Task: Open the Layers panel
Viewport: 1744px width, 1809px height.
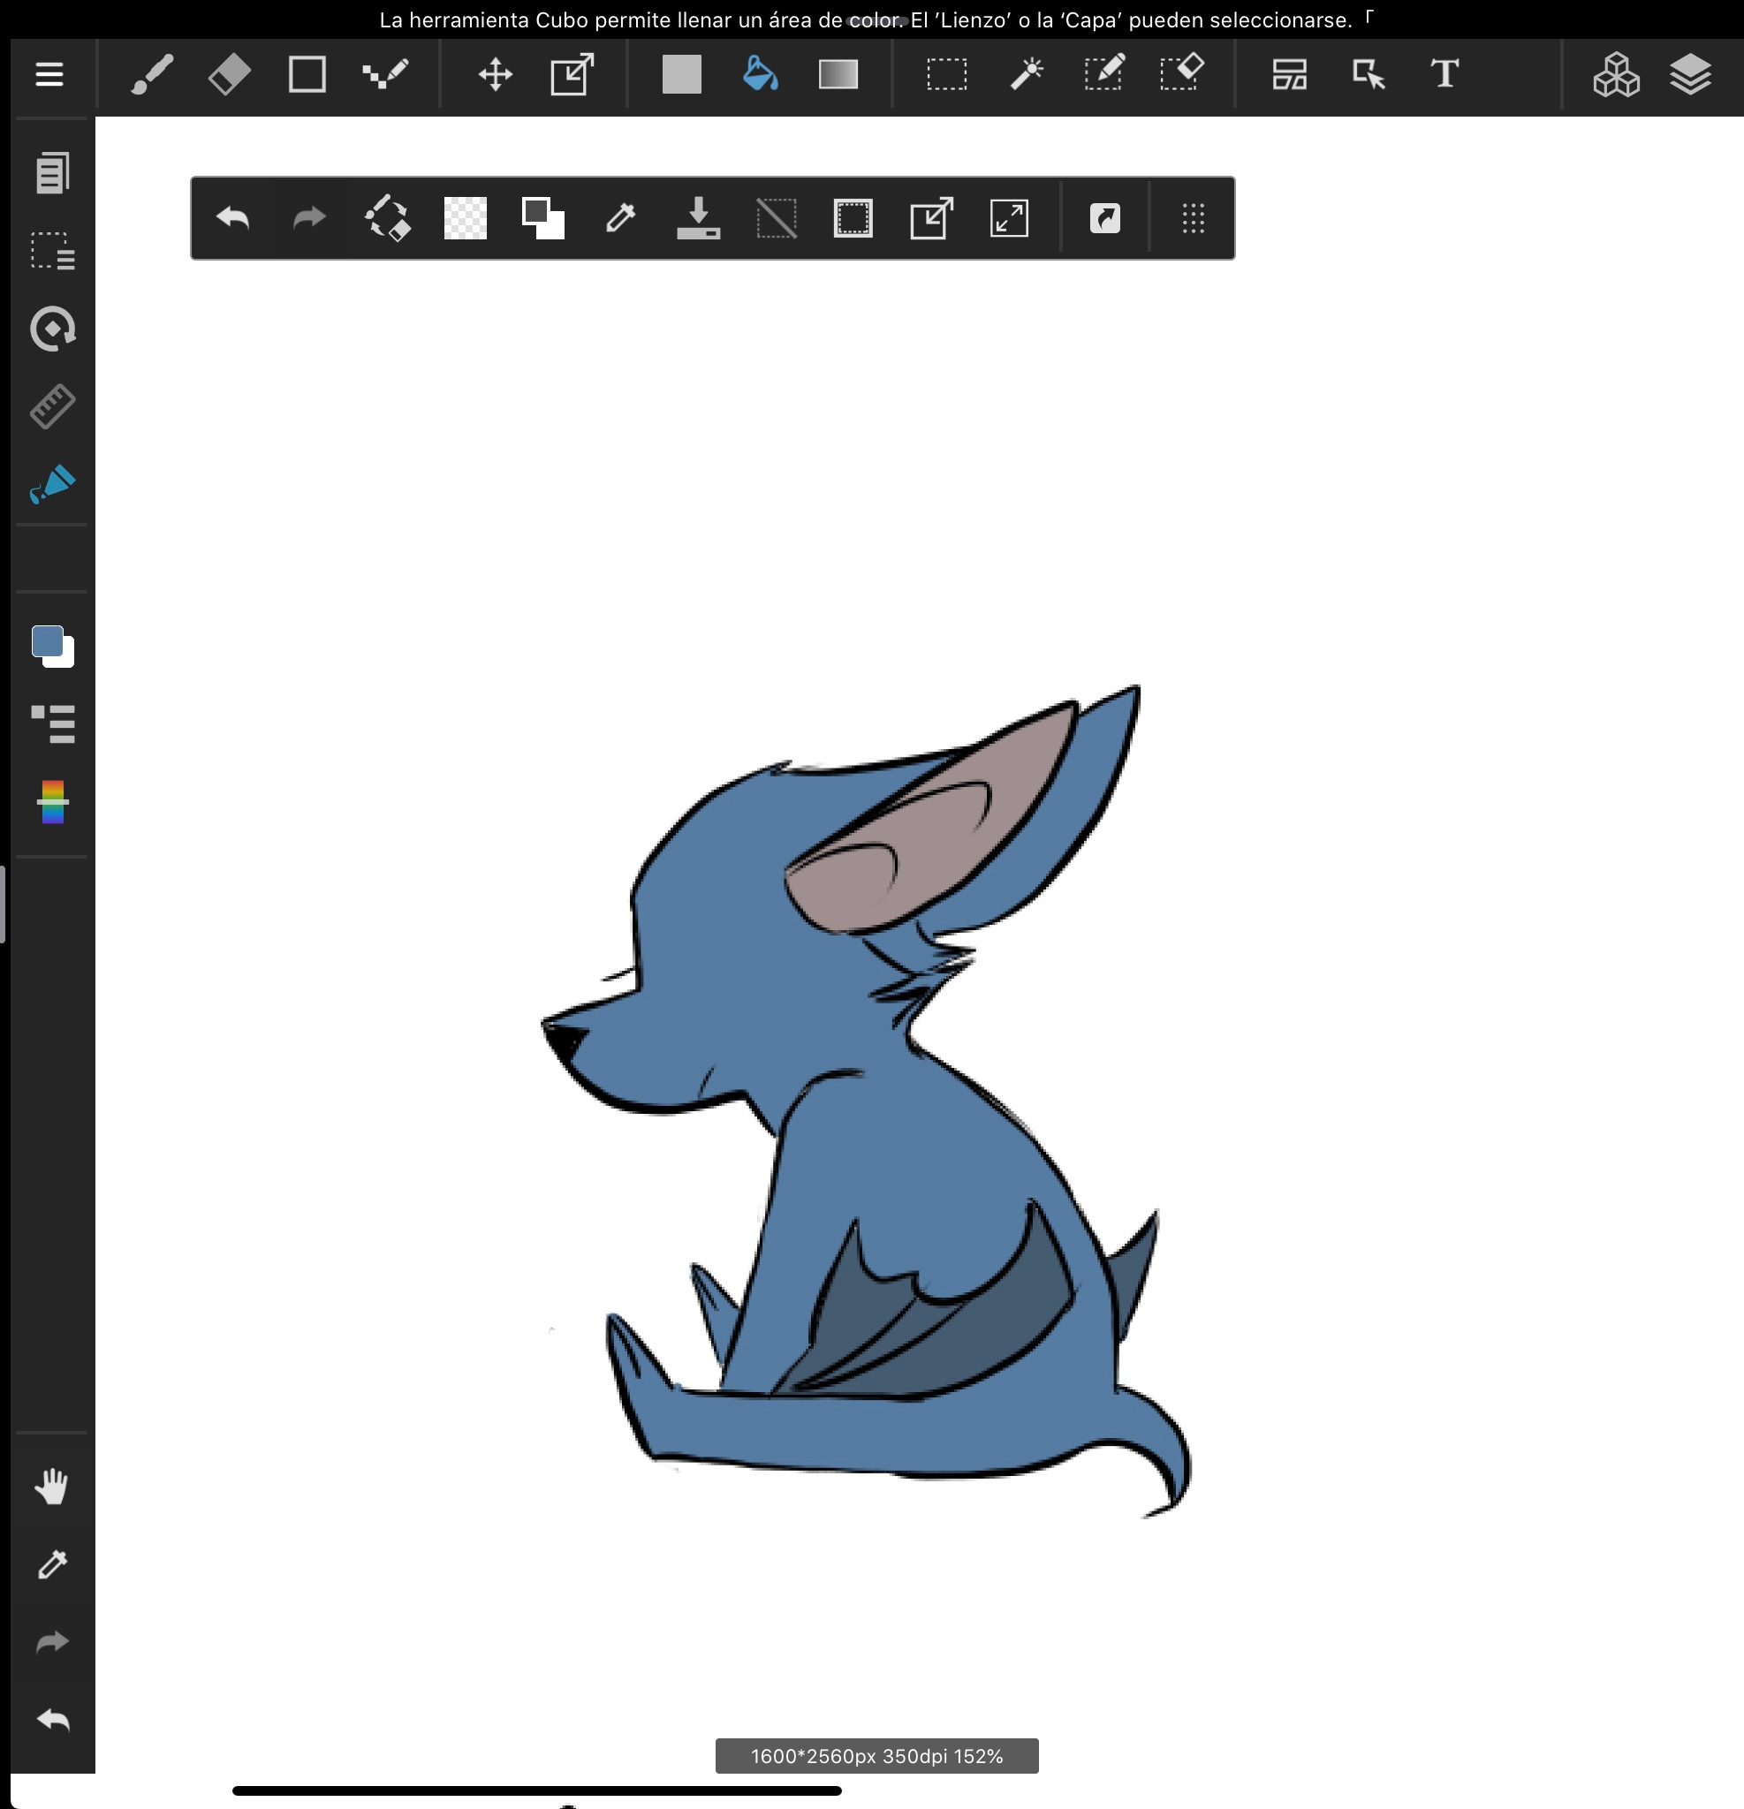Action: [1690, 74]
